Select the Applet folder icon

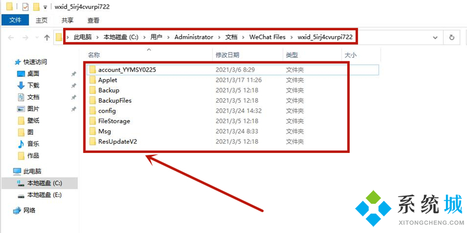pyautogui.click(x=92, y=80)
